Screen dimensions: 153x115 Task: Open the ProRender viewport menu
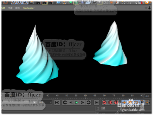coord(28,8)
